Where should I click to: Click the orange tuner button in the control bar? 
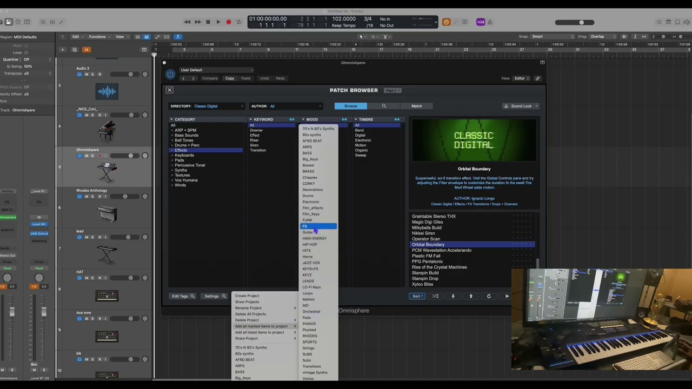tap(446, 22)
